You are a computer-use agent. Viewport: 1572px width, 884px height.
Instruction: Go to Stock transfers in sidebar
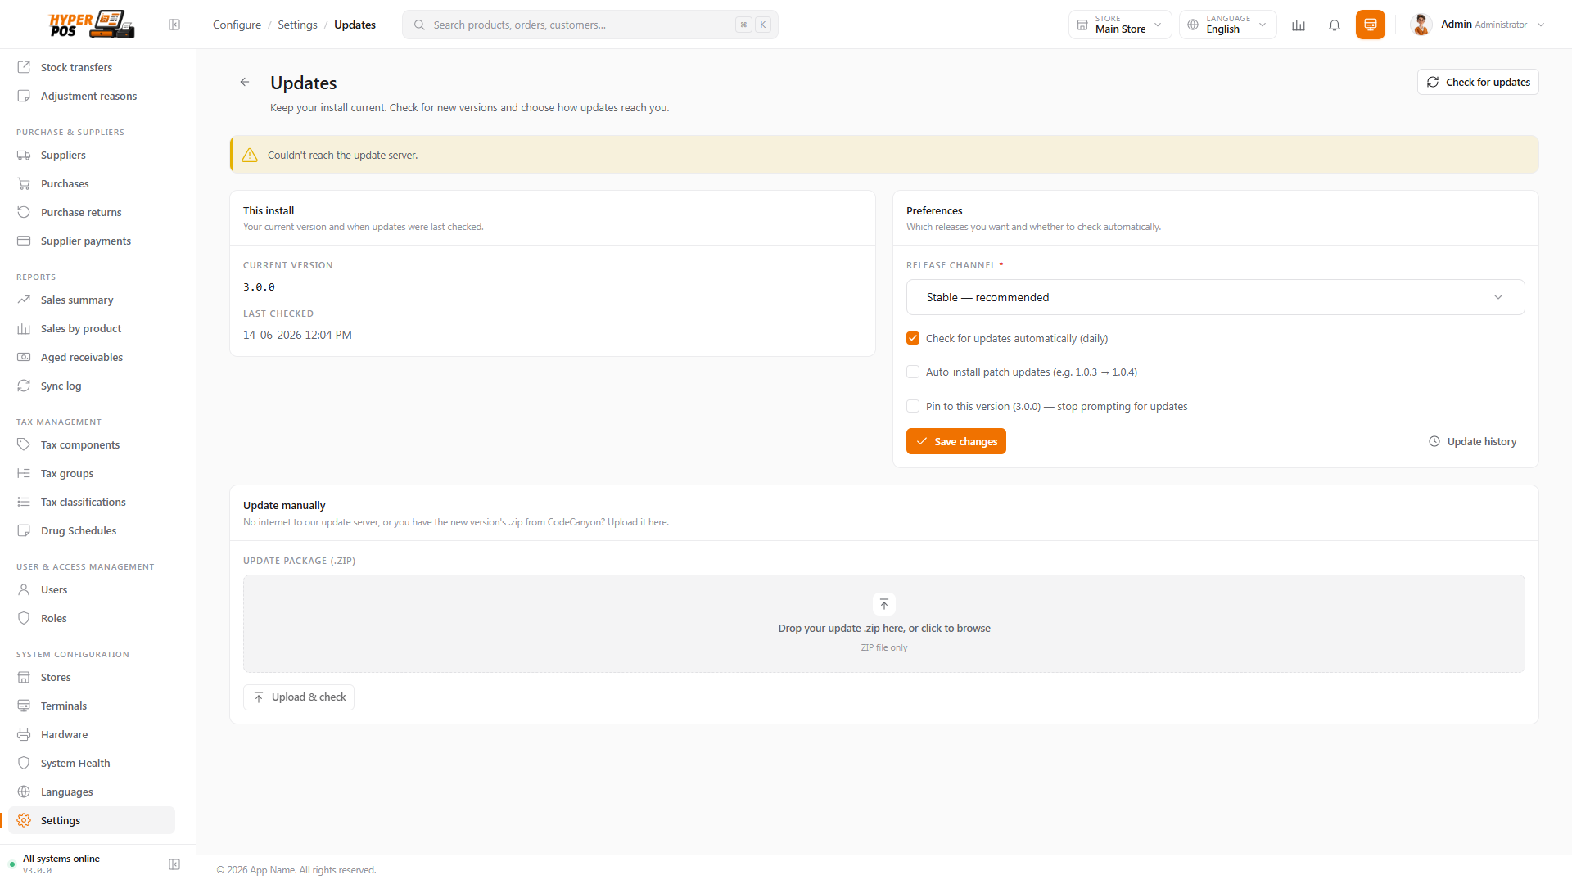(x=92, y=67)
